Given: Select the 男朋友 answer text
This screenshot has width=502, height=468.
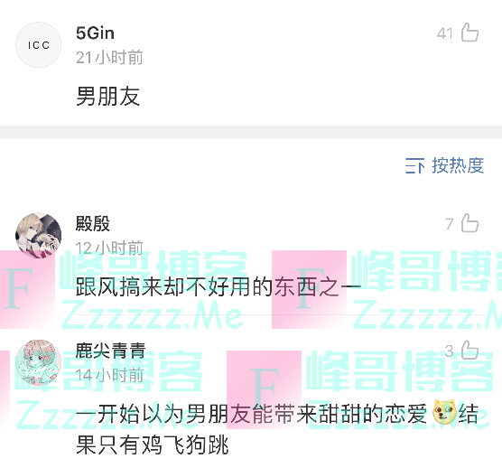Looking at the screenshot, I should coord(108,96).
